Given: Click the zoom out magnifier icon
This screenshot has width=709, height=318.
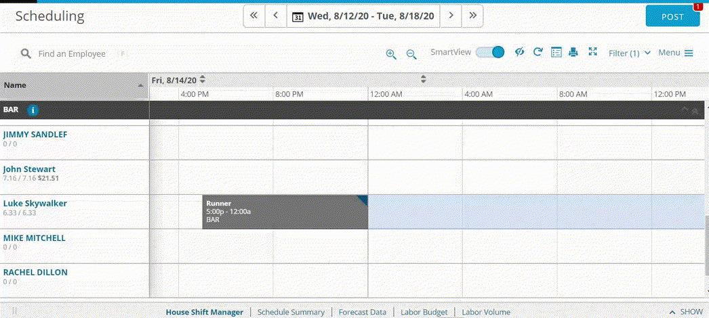Looking at the screenshot, I should pos(411,54).
